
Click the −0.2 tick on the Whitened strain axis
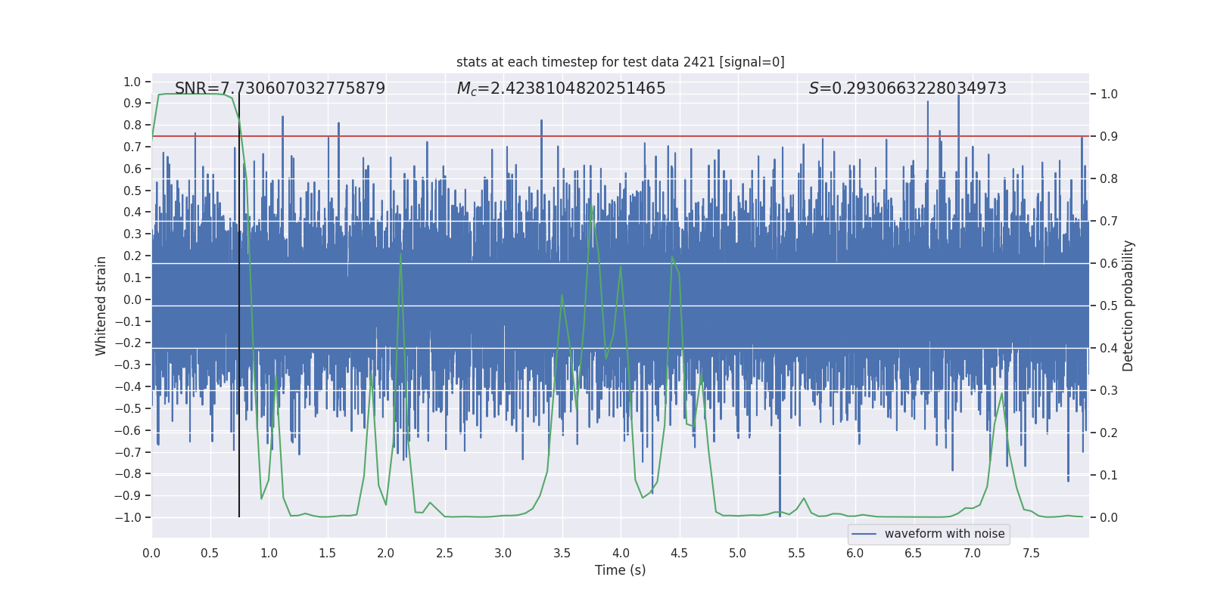point(128,343)
